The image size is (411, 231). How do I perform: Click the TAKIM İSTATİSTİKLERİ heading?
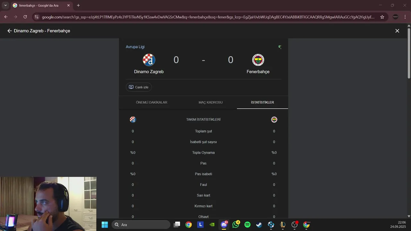click(x=204, y=120)
